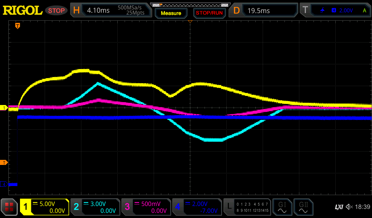The height and width of the screenshot is (218, 372).
Task: Toggle channel 3 with 500mV scale
Action: pos(146,207)
